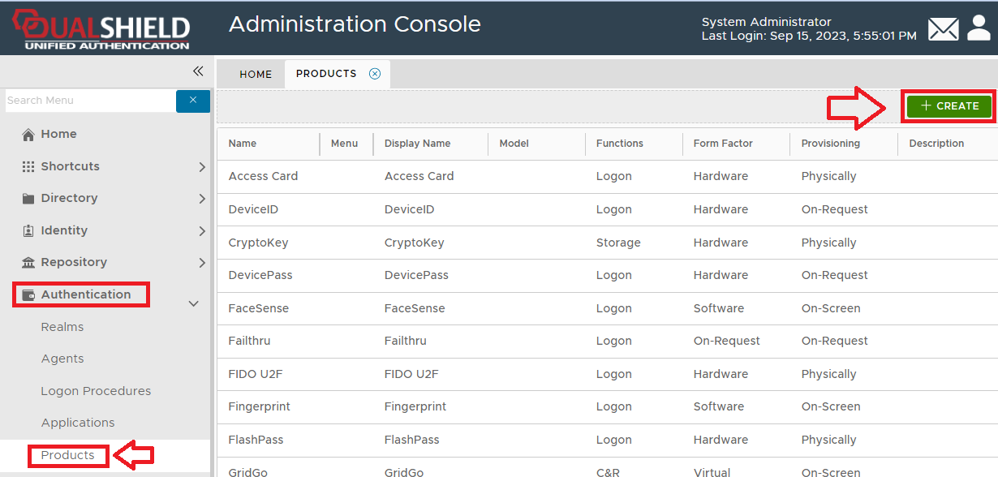
Task: Click the Identity badge icon
Action: (x=28, y=231)
